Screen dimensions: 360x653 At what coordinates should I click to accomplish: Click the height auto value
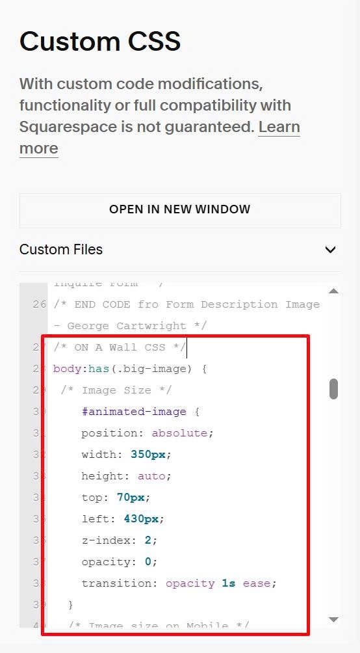[x=151, y=476]
